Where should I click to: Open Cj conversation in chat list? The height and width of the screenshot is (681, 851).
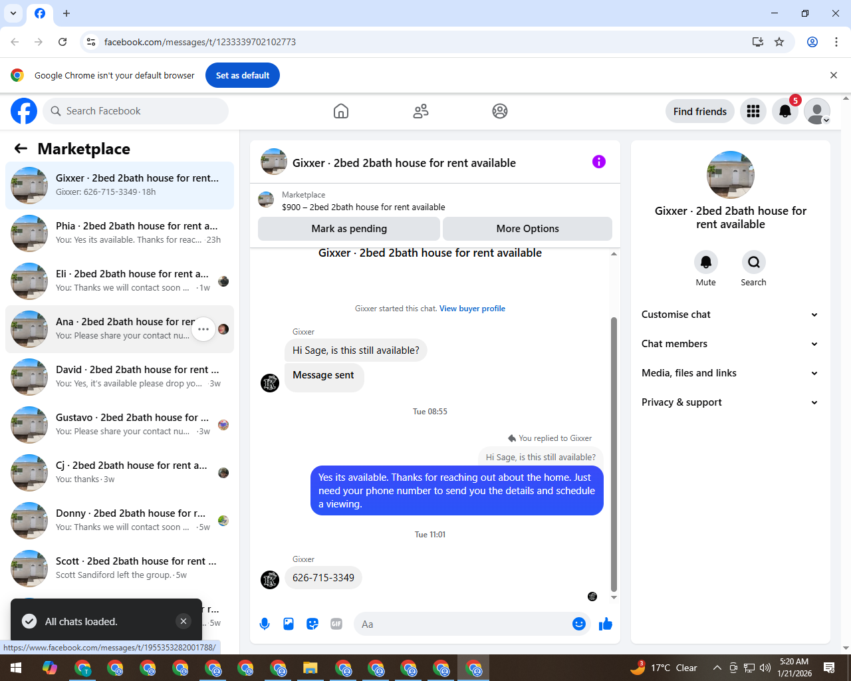[120, 473]
